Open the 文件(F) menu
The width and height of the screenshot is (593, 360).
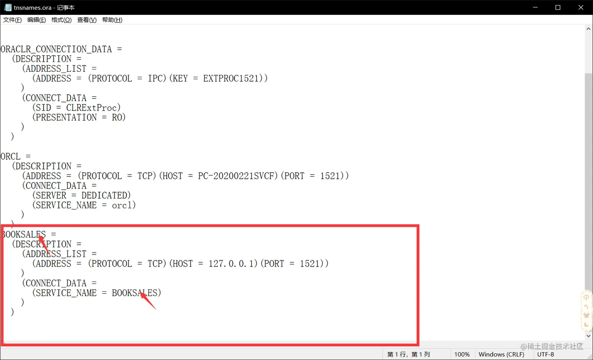pos(12,20)
